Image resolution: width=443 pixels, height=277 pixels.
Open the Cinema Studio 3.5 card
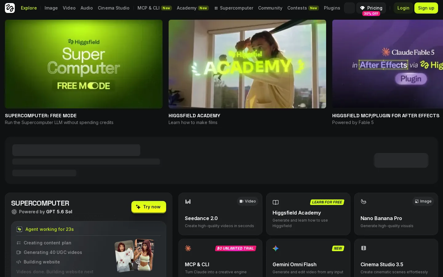pyautogui.click(x=396, y=258)
